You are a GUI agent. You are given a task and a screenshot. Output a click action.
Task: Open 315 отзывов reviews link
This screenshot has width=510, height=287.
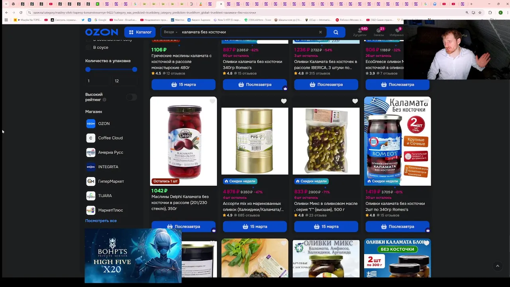320,73
